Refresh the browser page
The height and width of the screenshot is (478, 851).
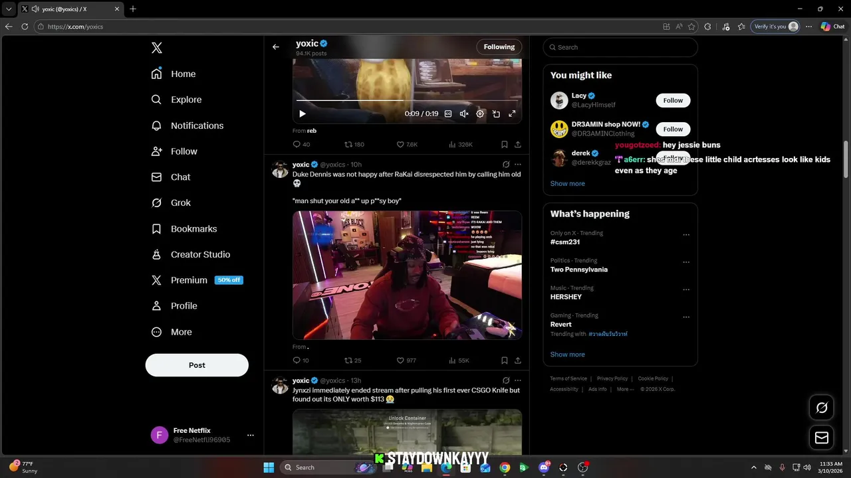click(25, 27)
